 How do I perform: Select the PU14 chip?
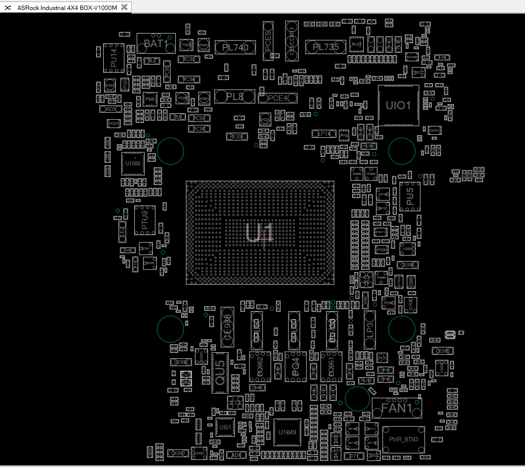coord(114,58)
